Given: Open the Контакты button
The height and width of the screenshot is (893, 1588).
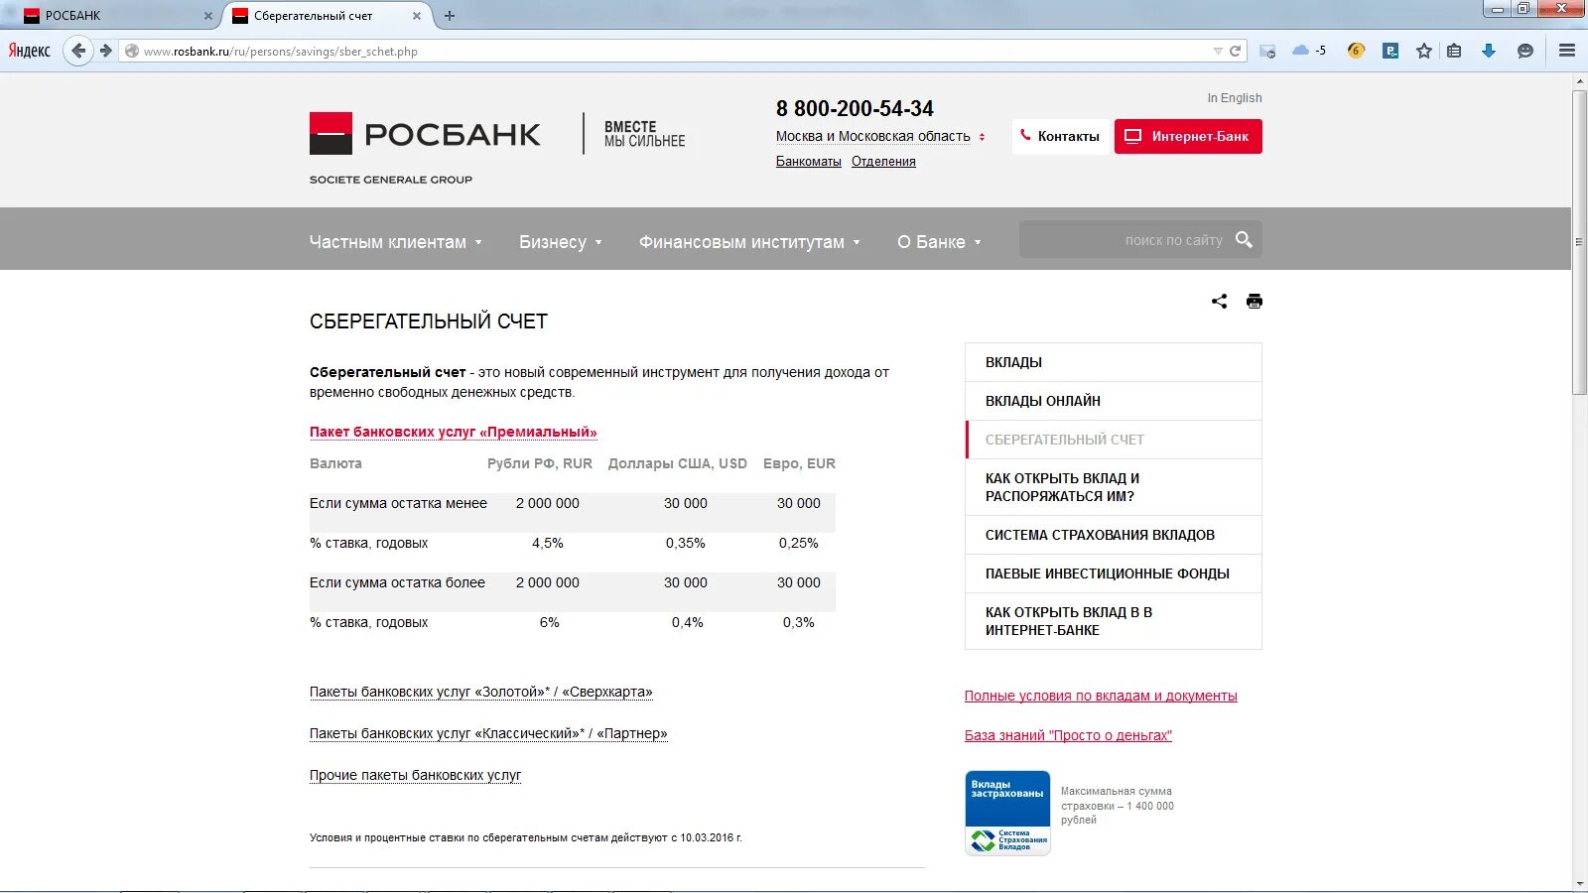Looking at the screenshot, I should click(x=1060, y=137).
